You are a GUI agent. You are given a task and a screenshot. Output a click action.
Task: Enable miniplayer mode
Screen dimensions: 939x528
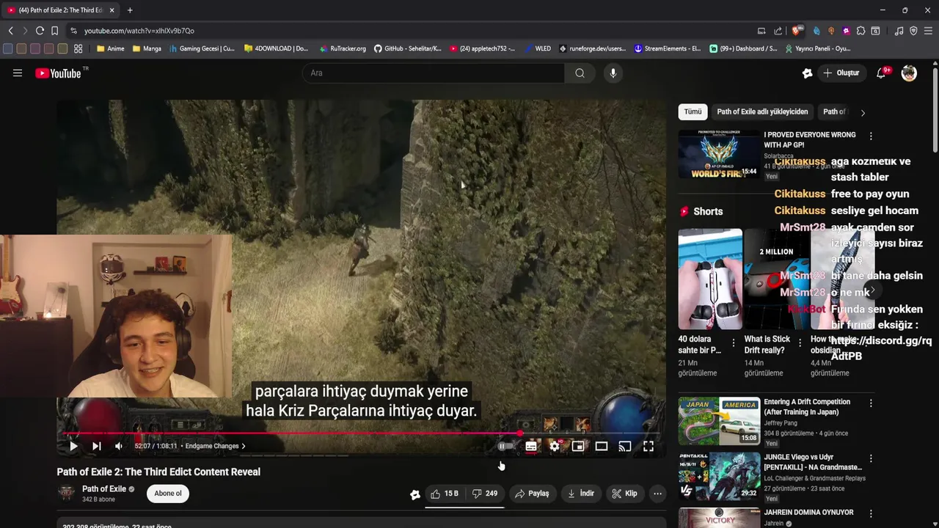point(578,446)
